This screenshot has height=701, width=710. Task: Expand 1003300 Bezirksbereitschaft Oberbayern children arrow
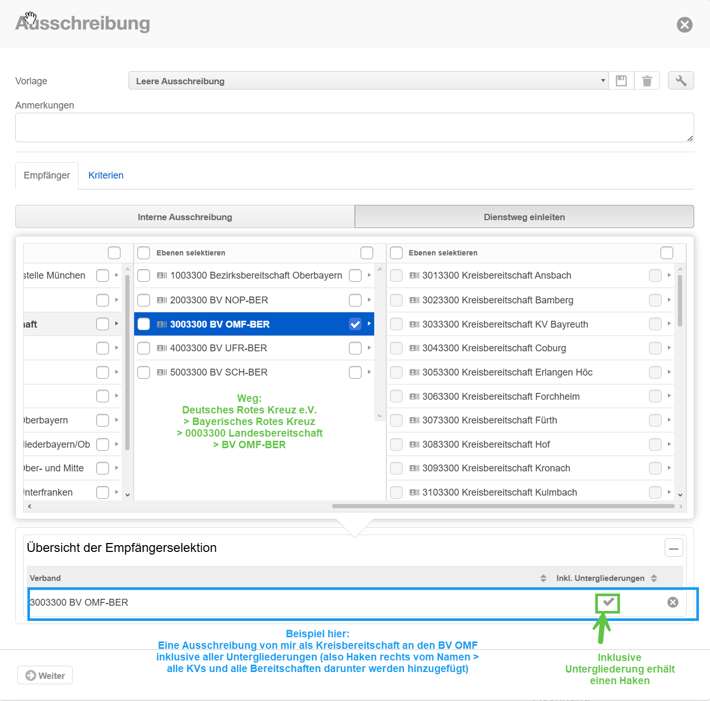pyautogui.click(x=369, y=275)
